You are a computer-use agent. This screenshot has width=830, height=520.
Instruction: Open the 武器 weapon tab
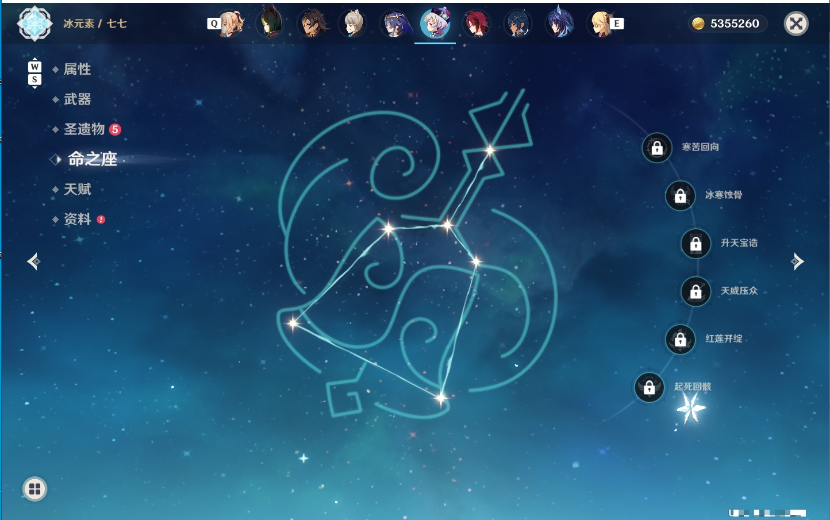click(77, 99)
